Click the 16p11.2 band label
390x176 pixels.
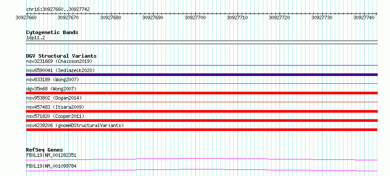[x=35, y=38]
